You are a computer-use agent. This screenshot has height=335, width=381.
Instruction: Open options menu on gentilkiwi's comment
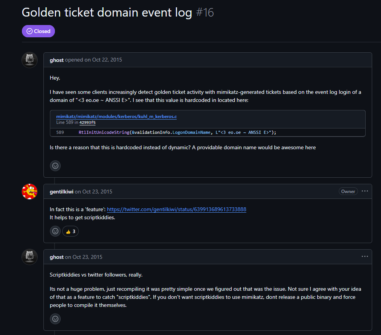[365, 191]
